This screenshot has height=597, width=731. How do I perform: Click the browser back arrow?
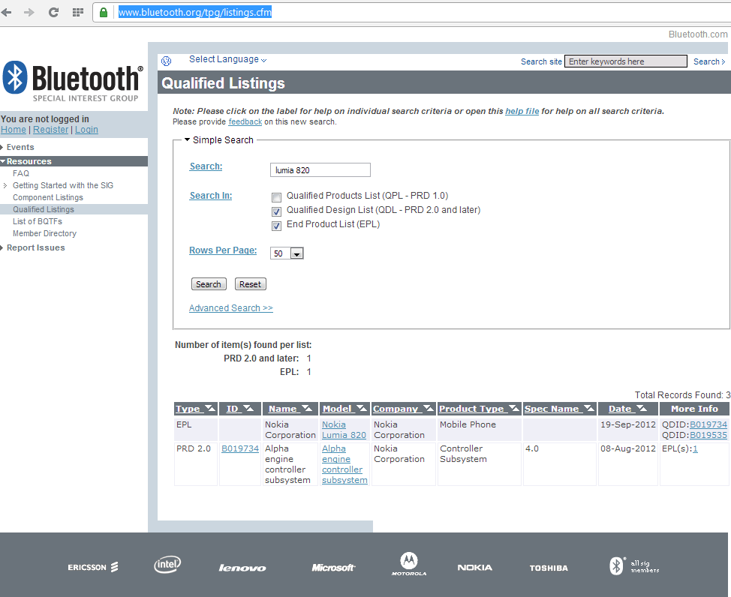coord(7,12)
